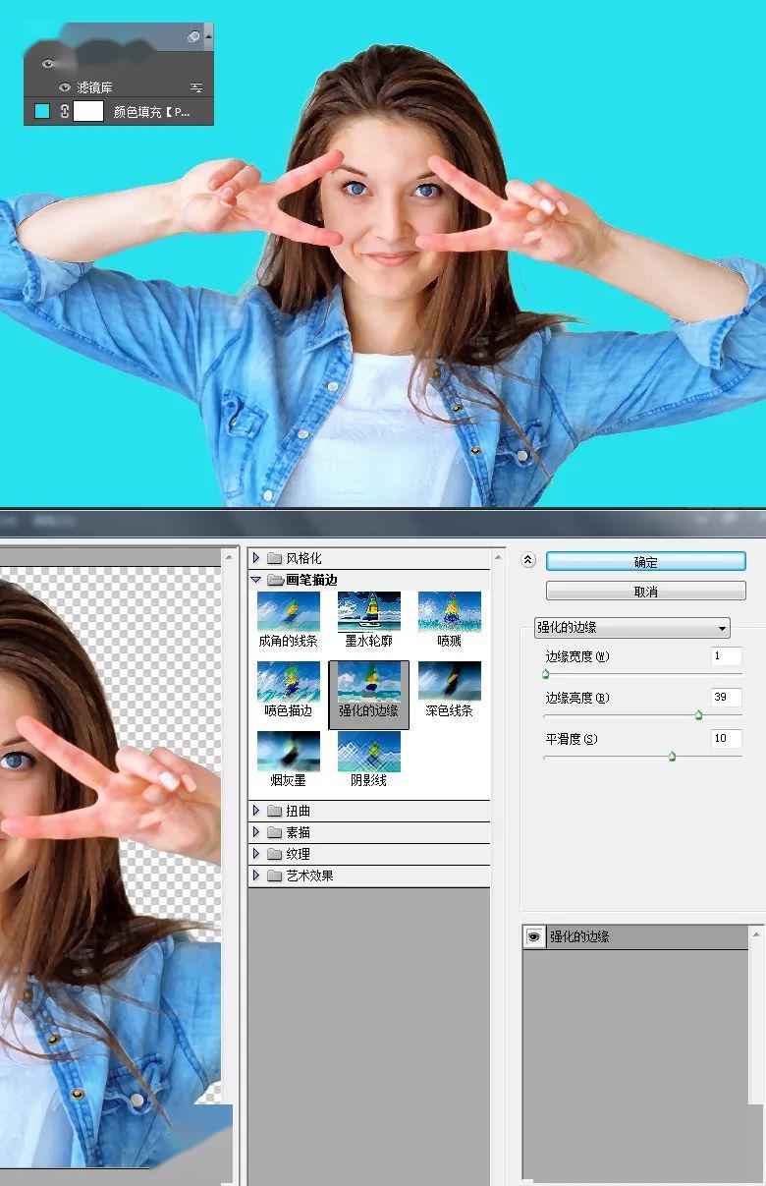Toggle the smart filters eye above 滤镜库
The image size is (766, 1186).
(47, 64)
